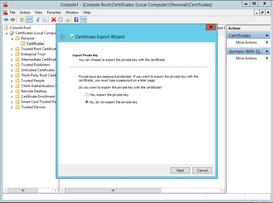The width and height of the screenshot is (273, 203).
Task: Click the tree pane scroll right arrow
Action: tap(55, 190)
